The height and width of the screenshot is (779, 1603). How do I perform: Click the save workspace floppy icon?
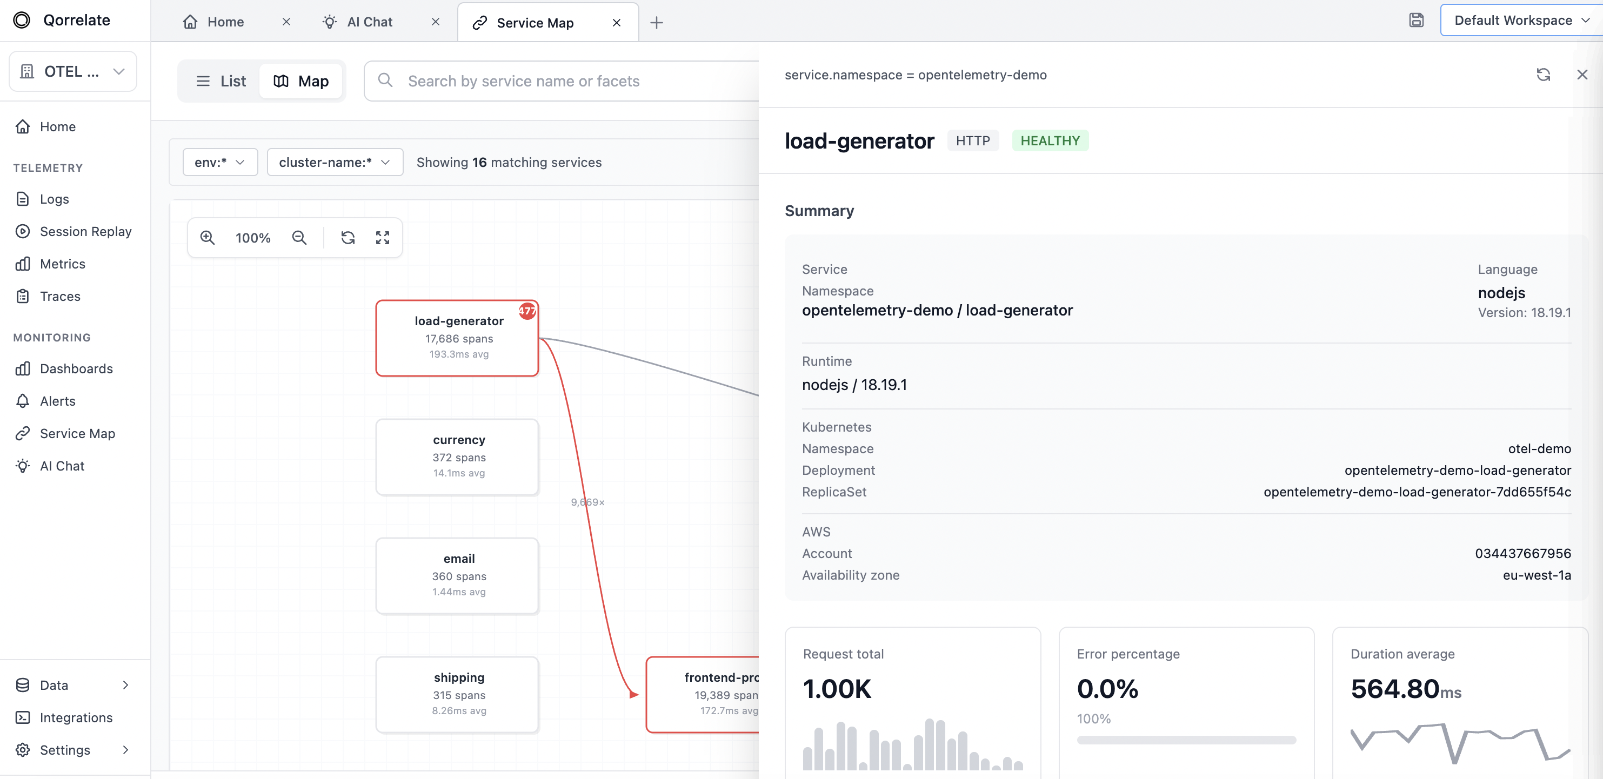pyautogui.click(x=1417, y=21)
